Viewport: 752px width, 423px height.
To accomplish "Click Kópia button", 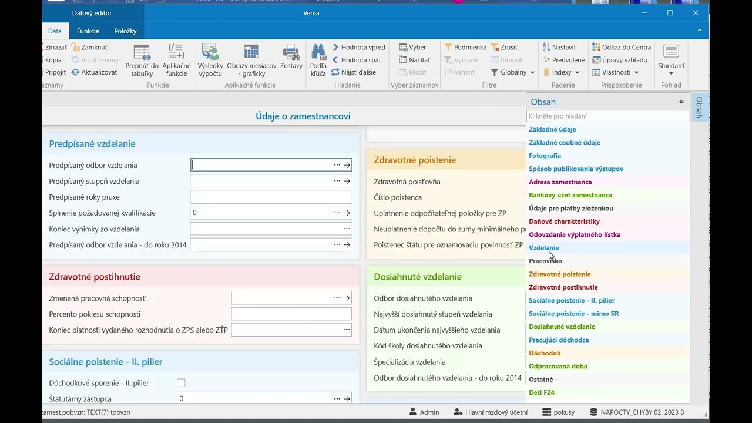I will 53,60.
